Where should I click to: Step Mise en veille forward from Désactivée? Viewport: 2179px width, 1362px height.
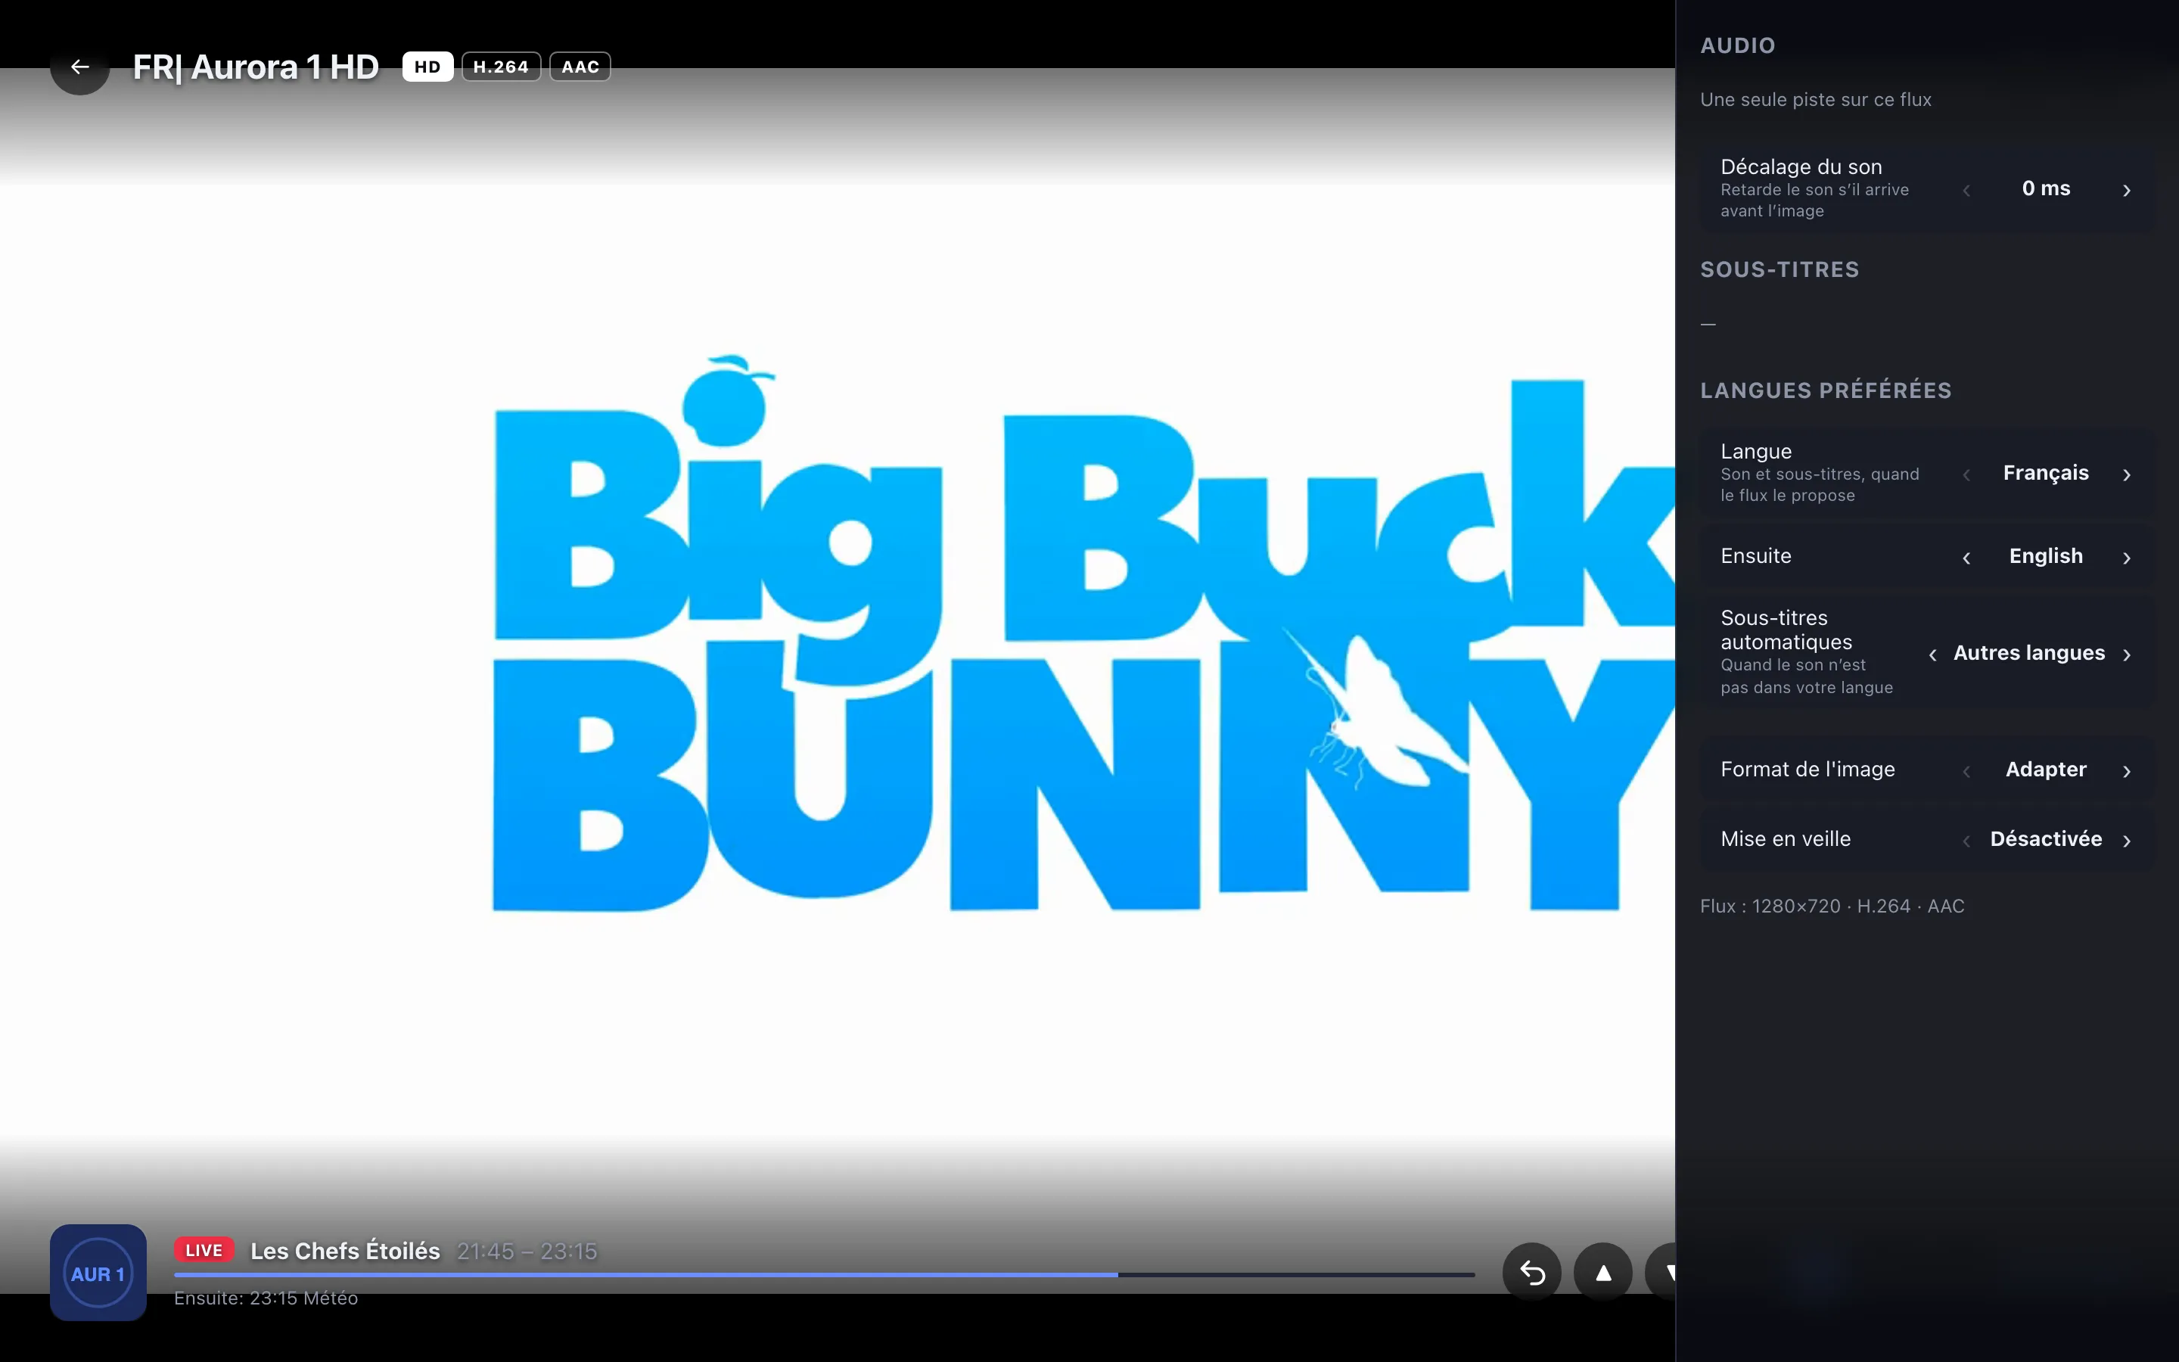tap(2127, 840)
